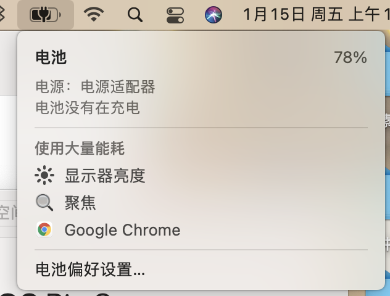This screenshot has height=296, width=390.
Task: Click the 空间 field behind the menu
Action: 9,213
